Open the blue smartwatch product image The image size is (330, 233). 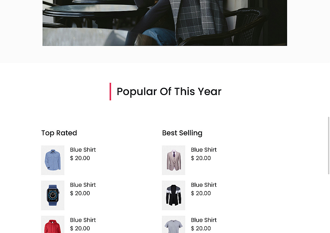tap(52, 195)
